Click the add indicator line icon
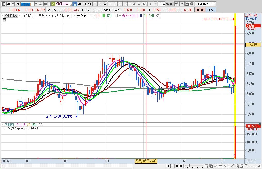 point(182,4)
